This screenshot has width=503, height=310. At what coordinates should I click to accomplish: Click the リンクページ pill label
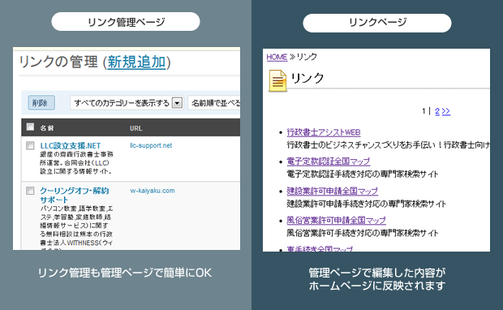pos(377,23)
